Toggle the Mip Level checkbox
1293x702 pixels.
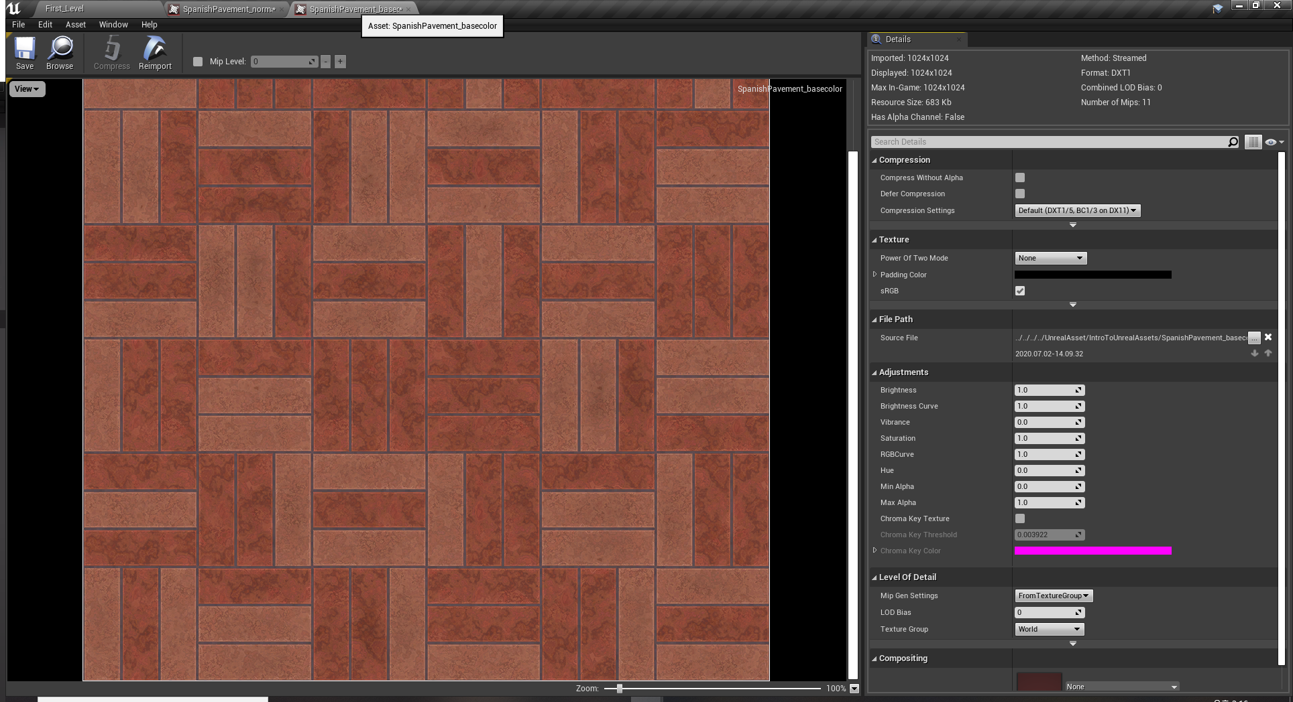pyautogui.click(x=198, y=62)
